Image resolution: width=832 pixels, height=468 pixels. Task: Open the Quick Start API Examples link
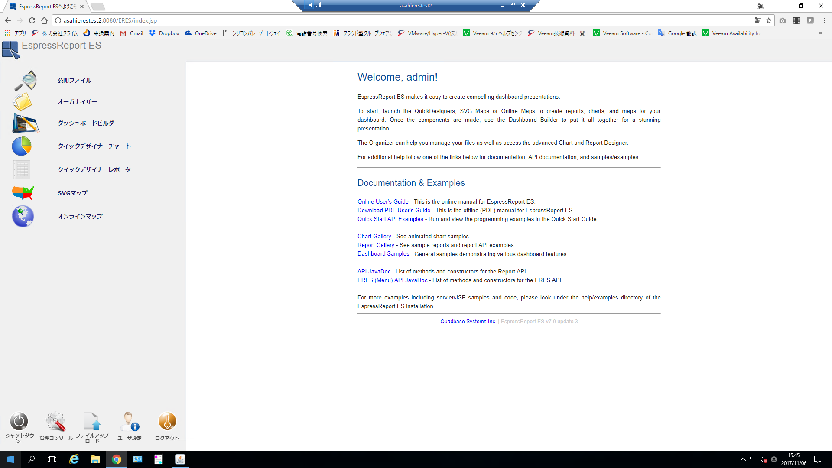point(390,219)
